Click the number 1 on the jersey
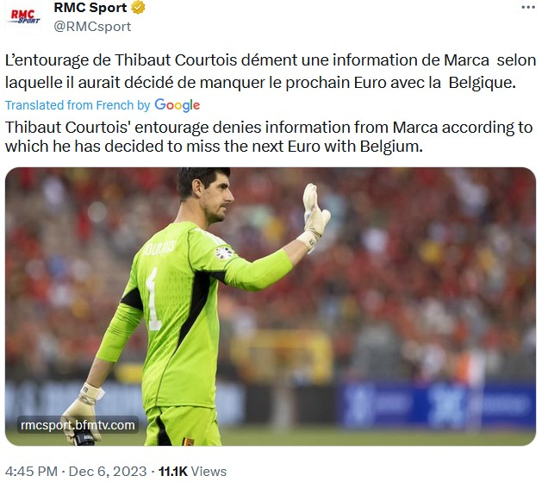 [153, 299]
